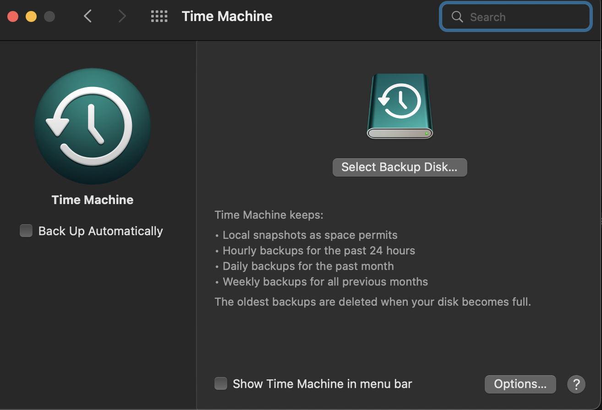Show all preferences grid icon
This screenshot has width=602, height=410.
pyautogui.click(x=159, y=17)
